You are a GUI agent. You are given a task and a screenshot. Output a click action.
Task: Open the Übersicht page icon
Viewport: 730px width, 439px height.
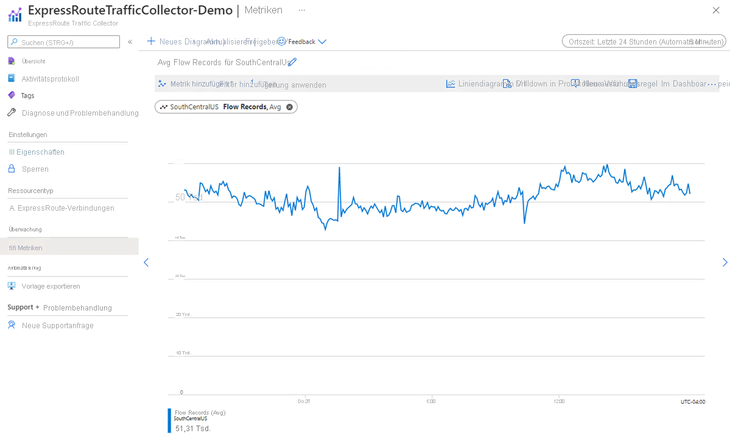[x=11, y=61]
